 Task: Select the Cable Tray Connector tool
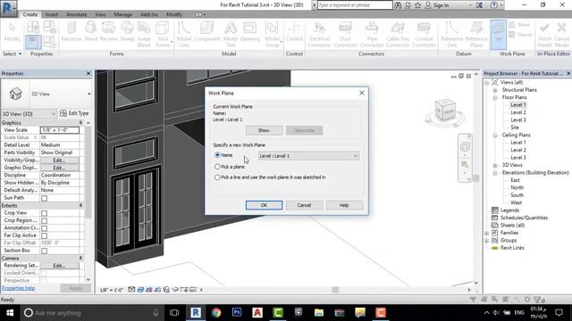point(398,35)
